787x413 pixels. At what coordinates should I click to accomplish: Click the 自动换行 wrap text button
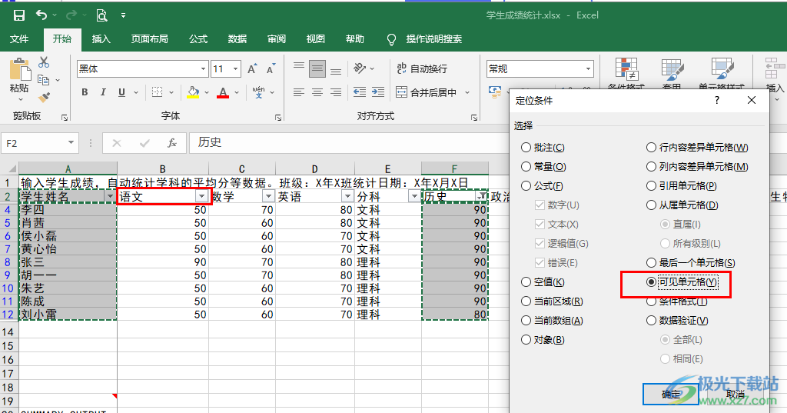(x=422, y=69)
